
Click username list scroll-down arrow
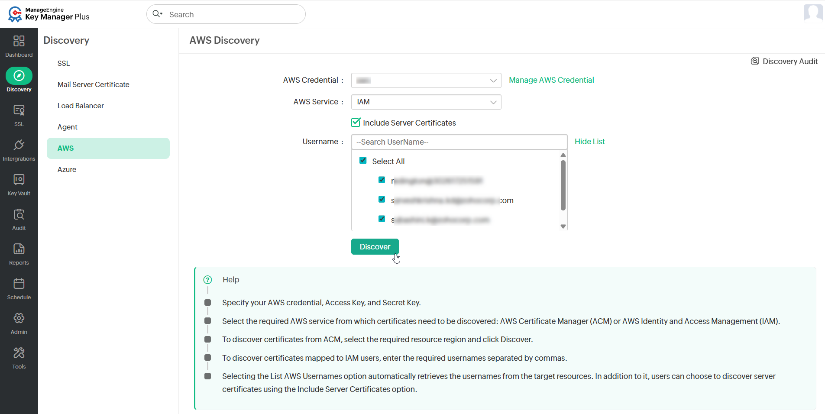coord(563,226)
